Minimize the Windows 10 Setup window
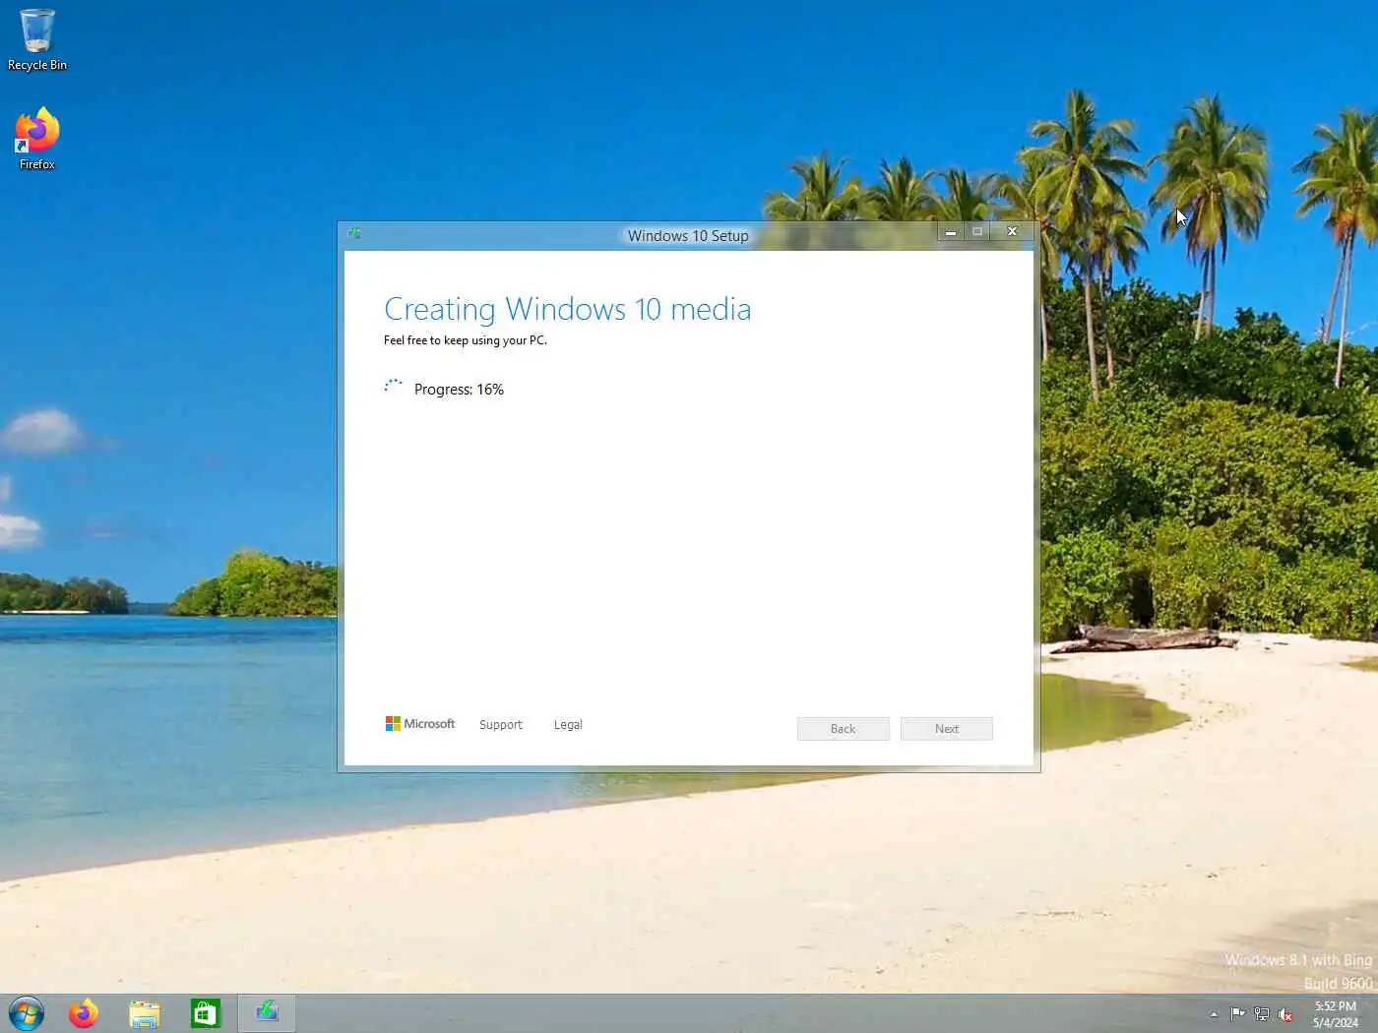 950,232
